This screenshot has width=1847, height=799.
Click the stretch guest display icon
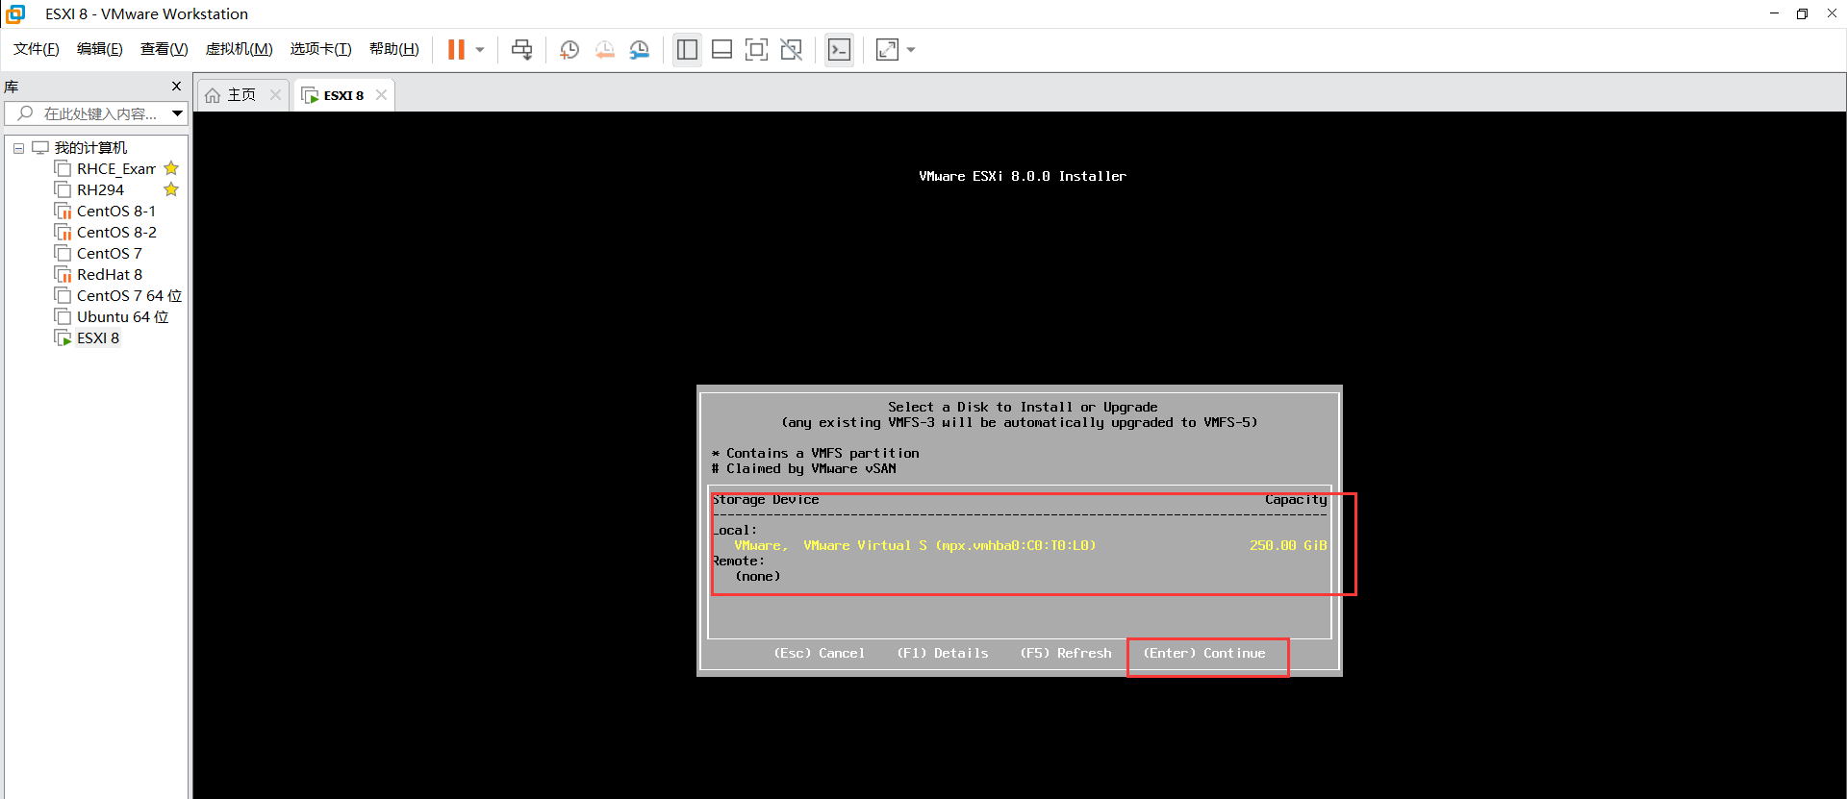887,49
